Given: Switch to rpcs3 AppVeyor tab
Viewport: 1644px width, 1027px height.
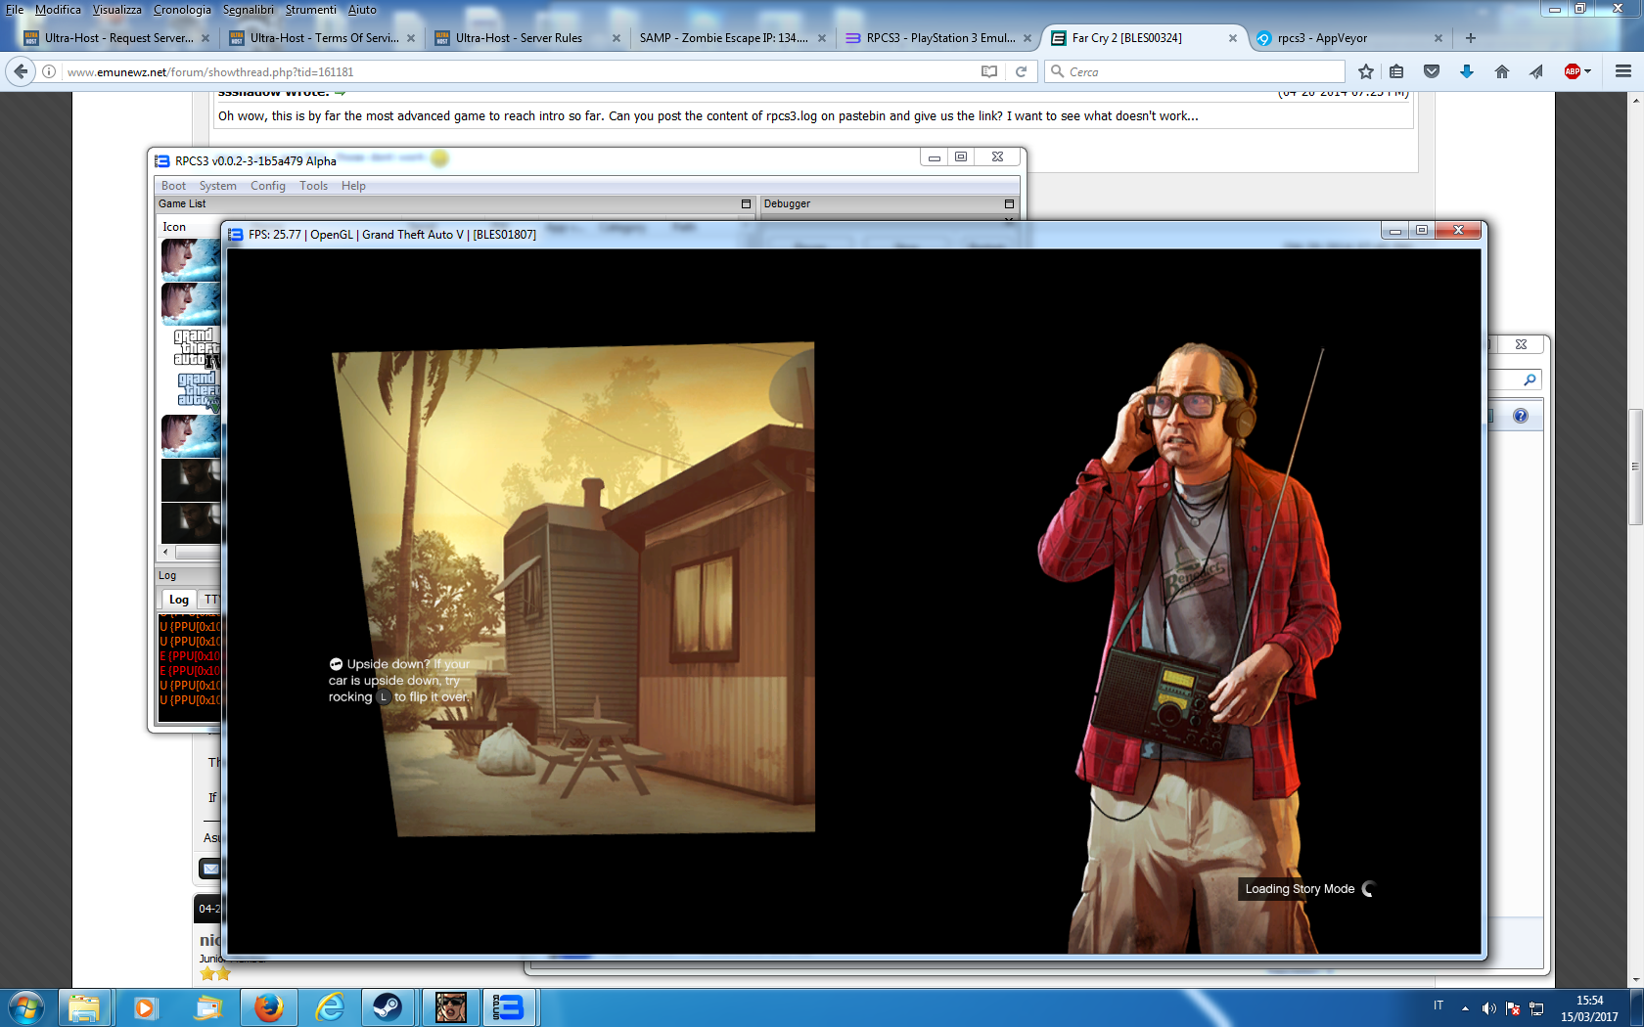Looking at the screenshot, I should [x=1349, y=38].
